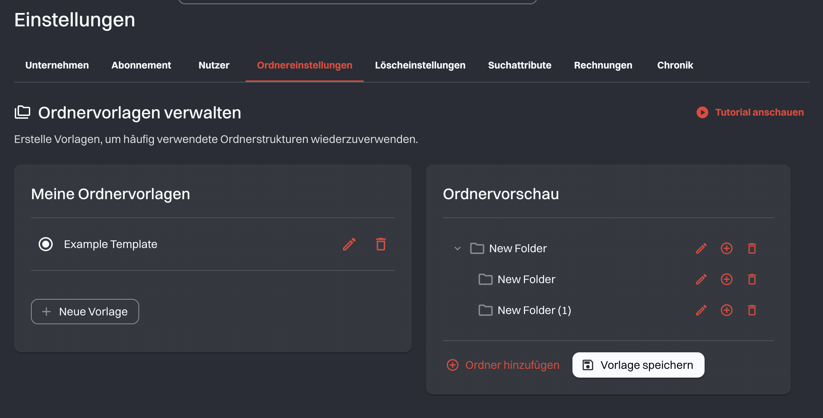Delete the Example Template trash icon
The height and width of the screenshot is (418, 823).
pos(381,244)
